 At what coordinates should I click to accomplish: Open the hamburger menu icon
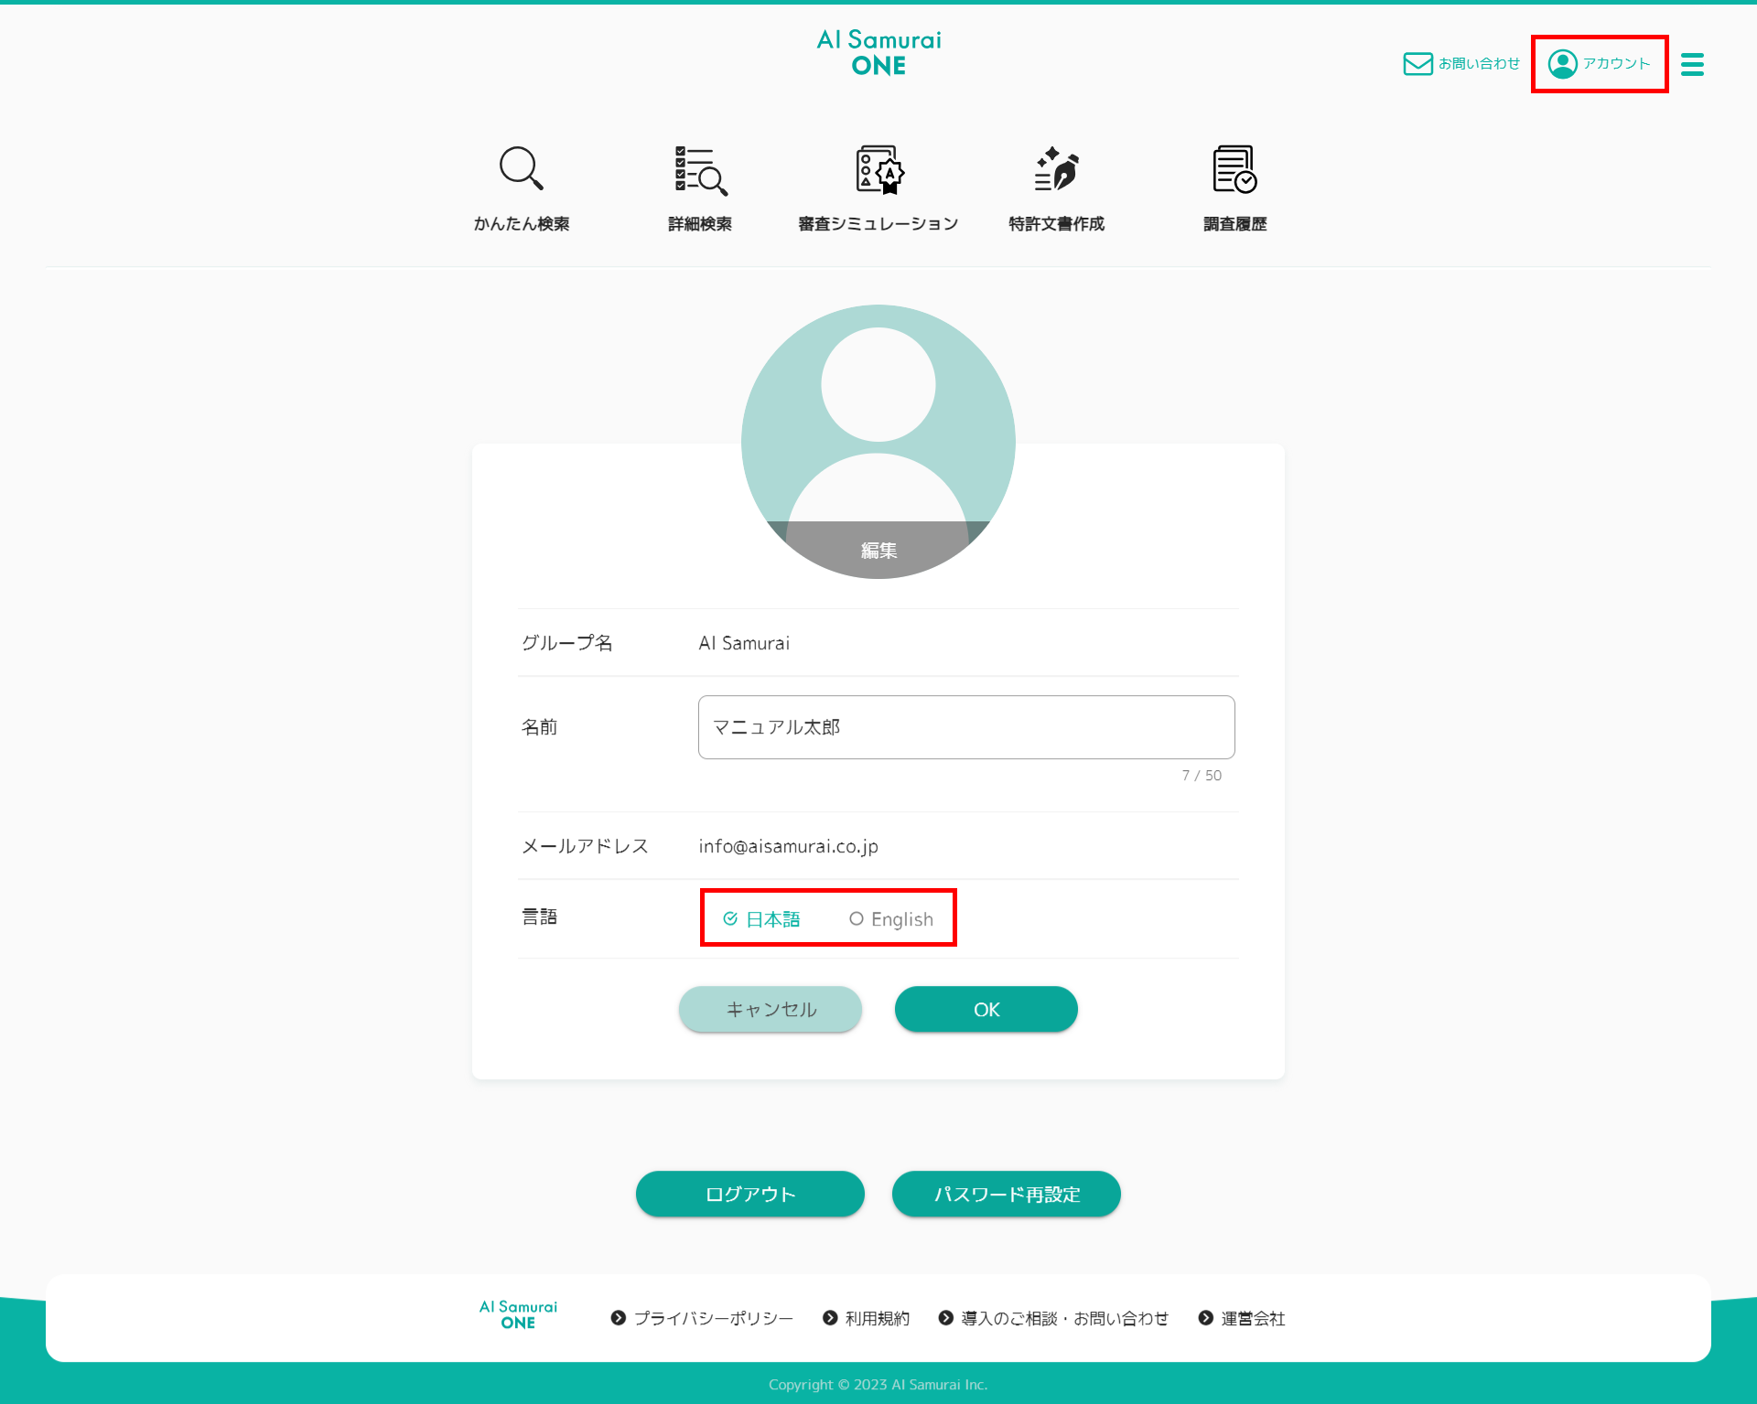(x=1692, y=64)
